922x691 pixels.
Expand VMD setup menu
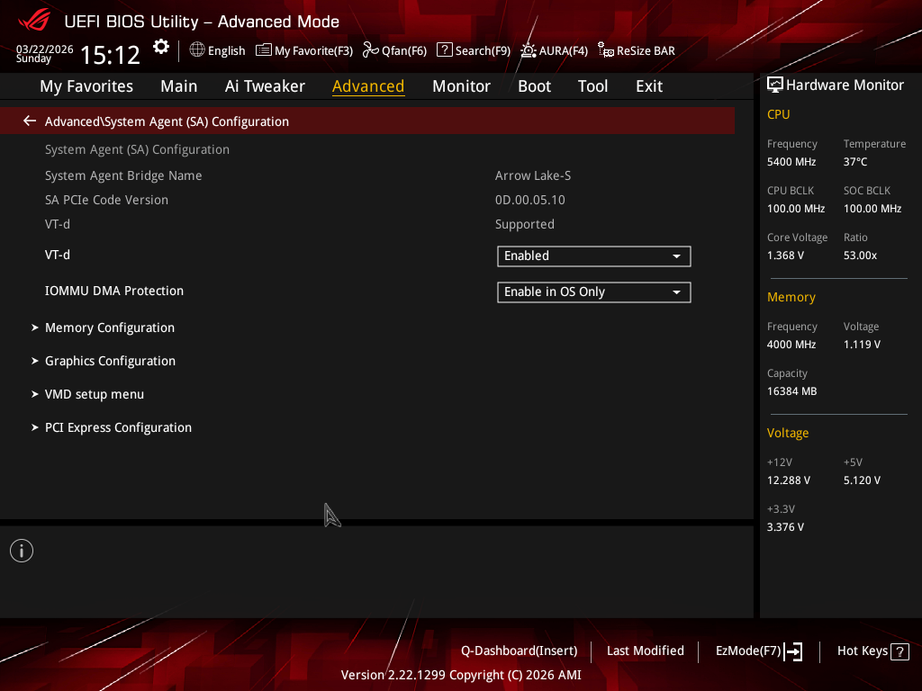click(94, 394)
